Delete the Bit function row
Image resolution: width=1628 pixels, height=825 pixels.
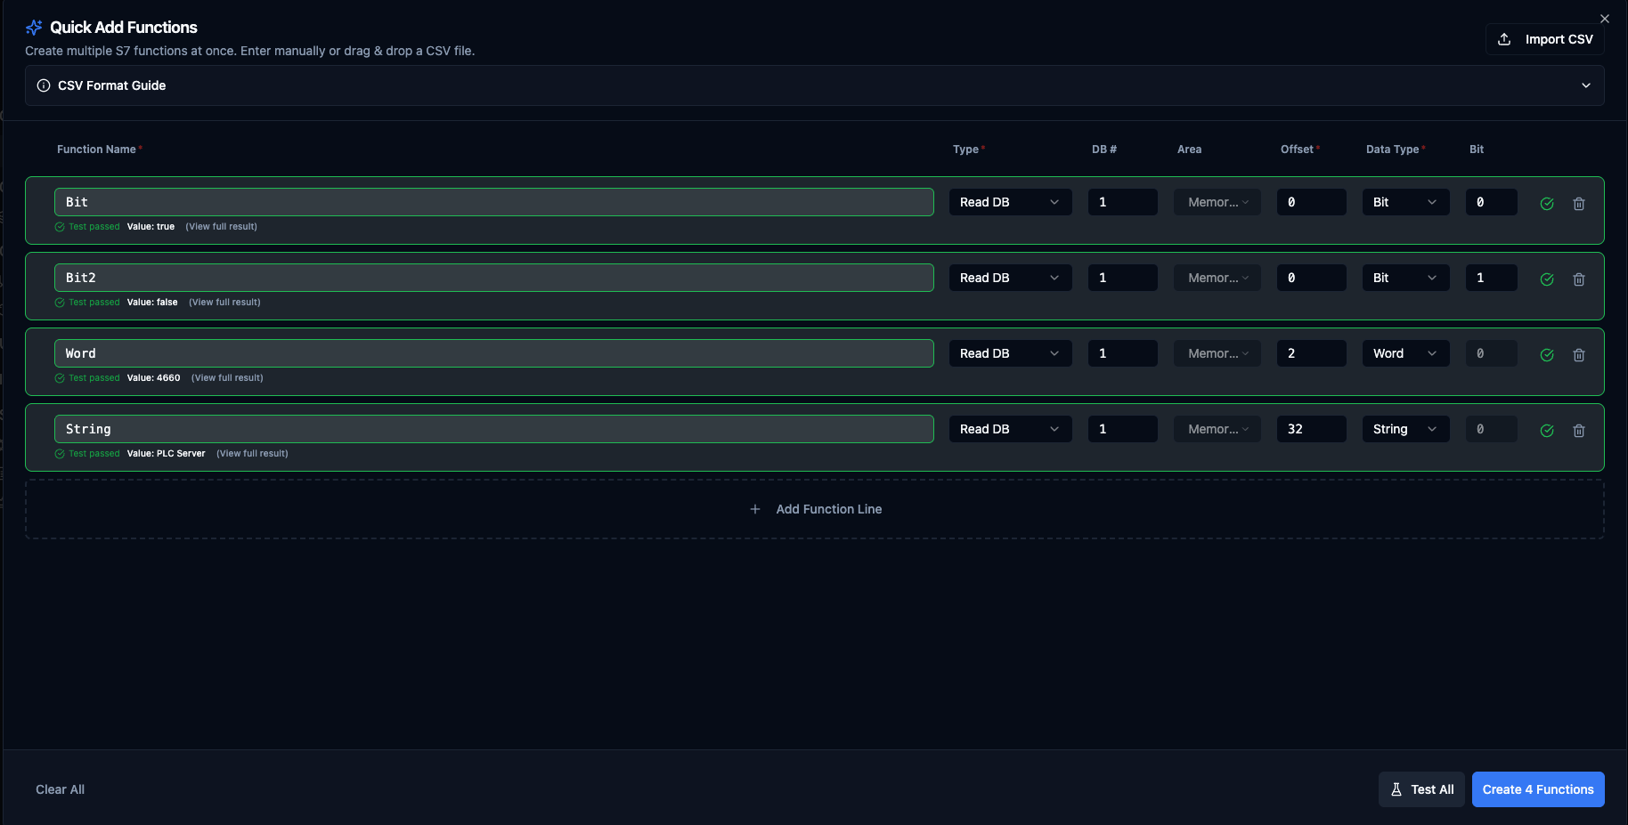coord(1578,204)
